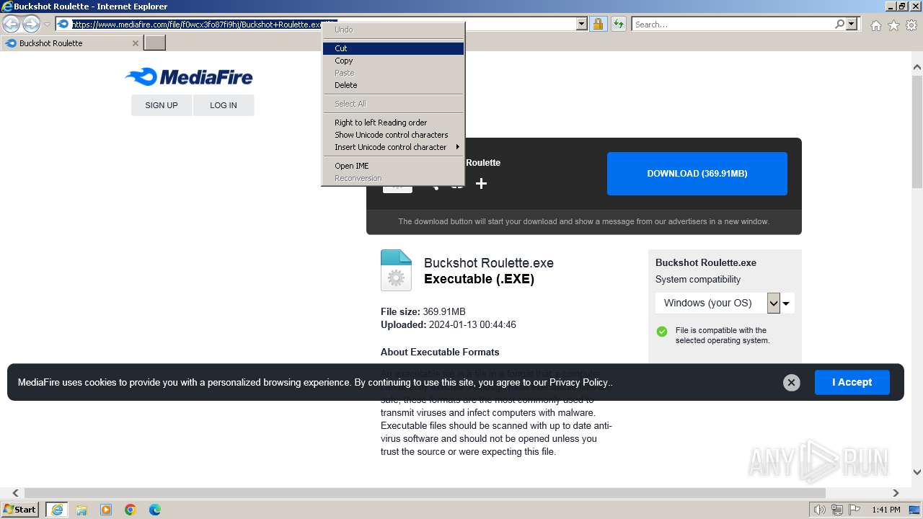Launch Microsoft Edge from the taskbar
The image size is (923, 519).
155,510
